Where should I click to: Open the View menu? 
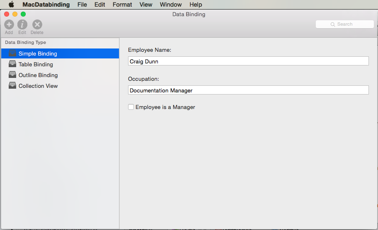(146, 5)
